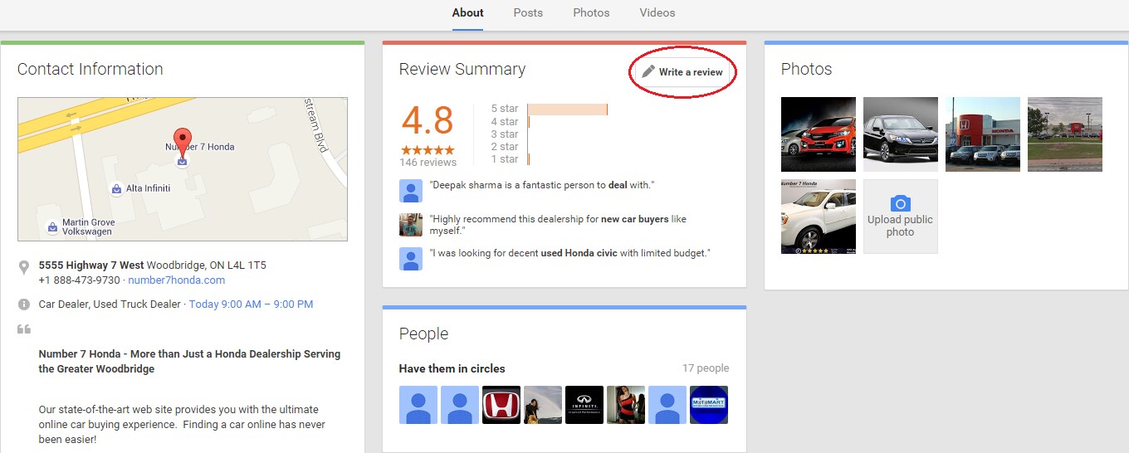Screen dimensions: 1129x453
Task: Click the orange star rating under 4.8
Action: (x=428, y=150)
